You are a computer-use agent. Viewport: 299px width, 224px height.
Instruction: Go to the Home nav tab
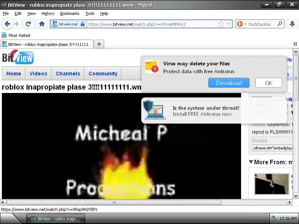[14, 74]
